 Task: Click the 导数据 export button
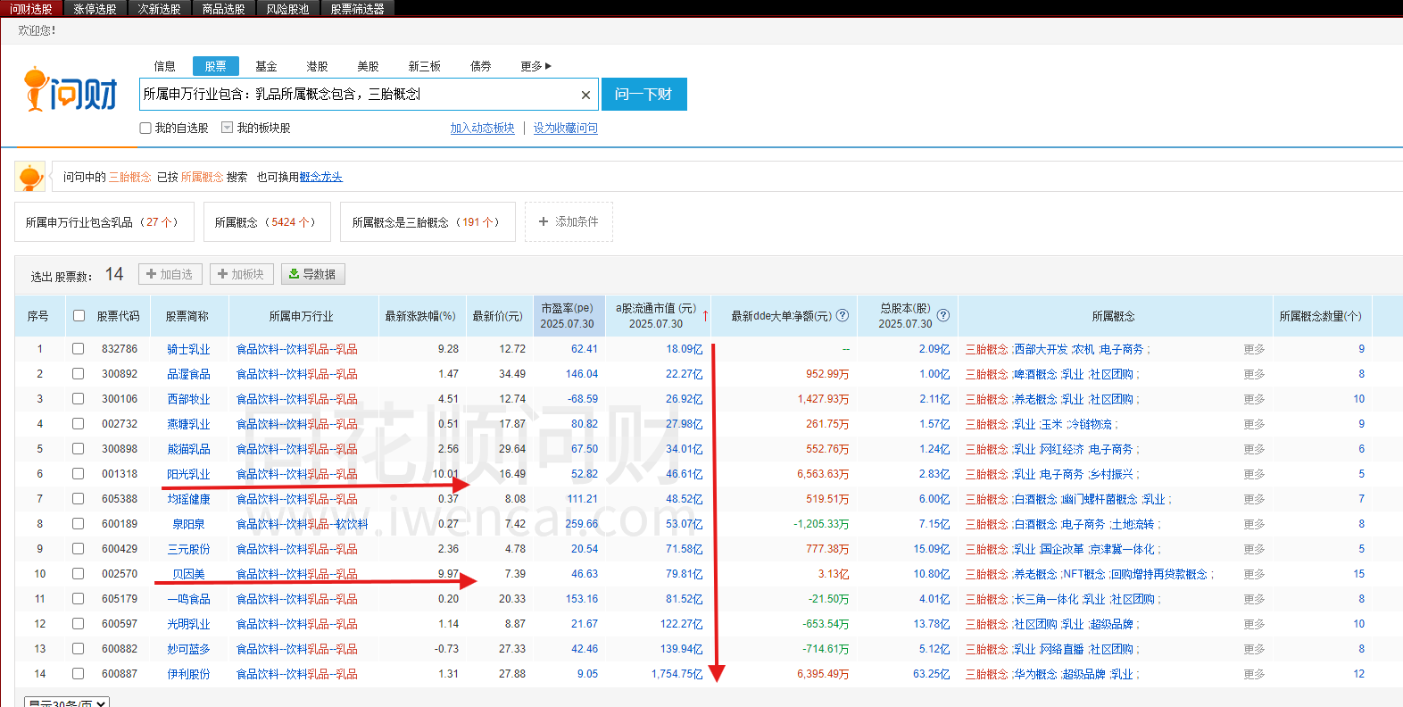tap(312, 274)
